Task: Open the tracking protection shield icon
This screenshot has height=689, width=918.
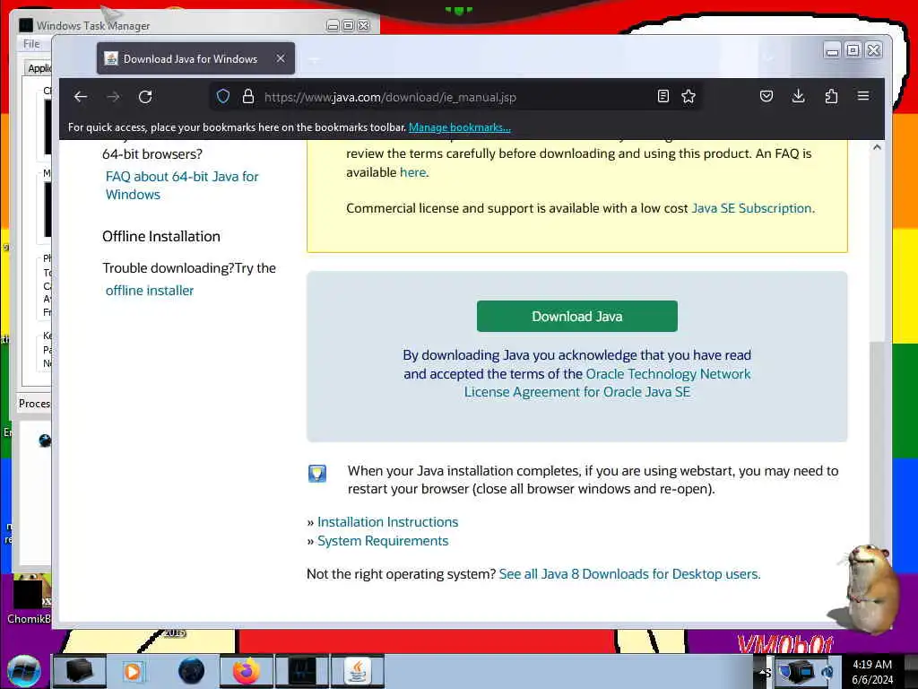Action: [x=223, y=97]
